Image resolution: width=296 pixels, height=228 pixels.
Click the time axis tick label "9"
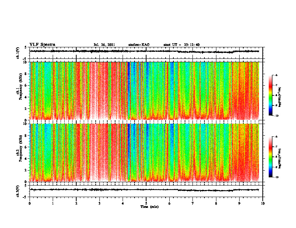point(239,203)
